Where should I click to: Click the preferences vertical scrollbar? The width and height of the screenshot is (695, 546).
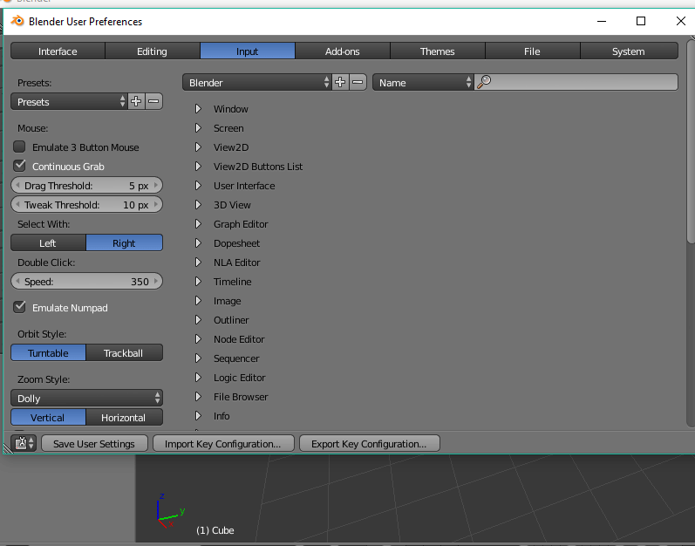click(690, 142)
